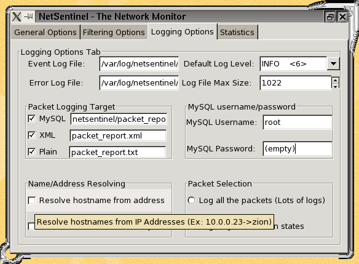This screenshot has height=264, width=359.
Task: Focus the Error Log File path field
Action: [139, 82]
